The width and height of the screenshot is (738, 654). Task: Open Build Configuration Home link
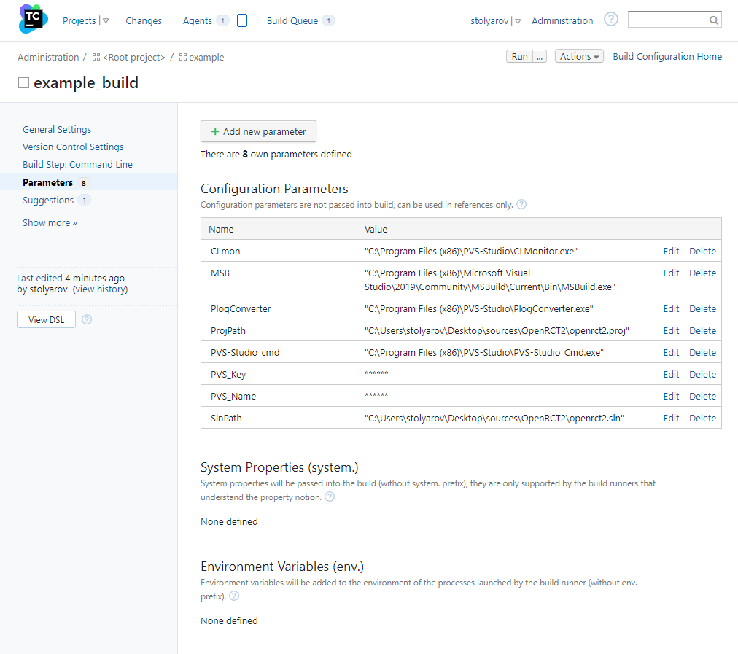click(667, 56)
